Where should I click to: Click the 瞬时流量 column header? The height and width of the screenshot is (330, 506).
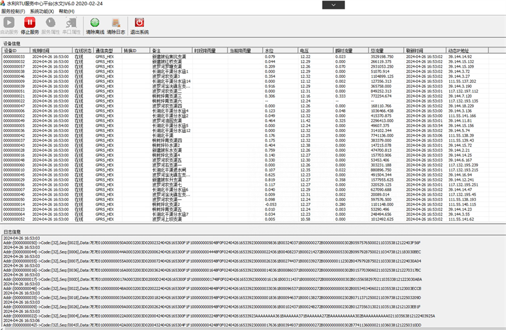pyautogui.click(x=350, y=51)
